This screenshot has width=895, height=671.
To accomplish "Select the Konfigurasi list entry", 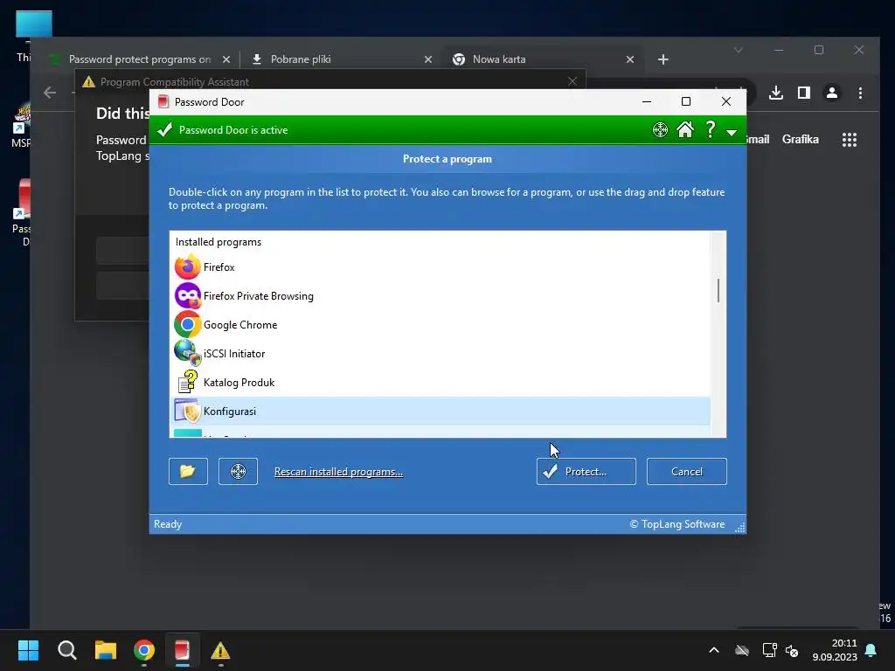I will click(x=440, y=412).
